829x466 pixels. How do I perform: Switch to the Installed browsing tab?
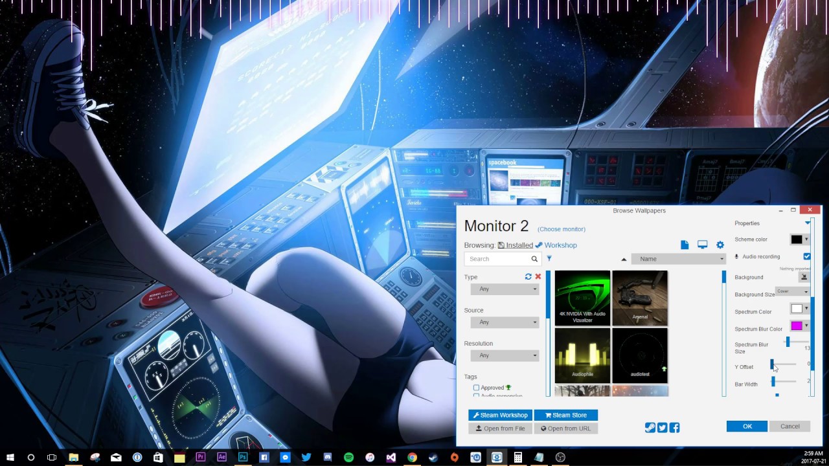[516, 245]
